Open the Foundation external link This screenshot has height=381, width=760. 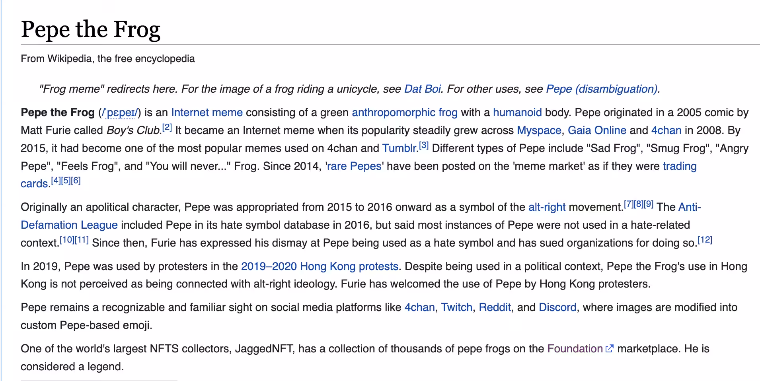(x=575, y=349)
